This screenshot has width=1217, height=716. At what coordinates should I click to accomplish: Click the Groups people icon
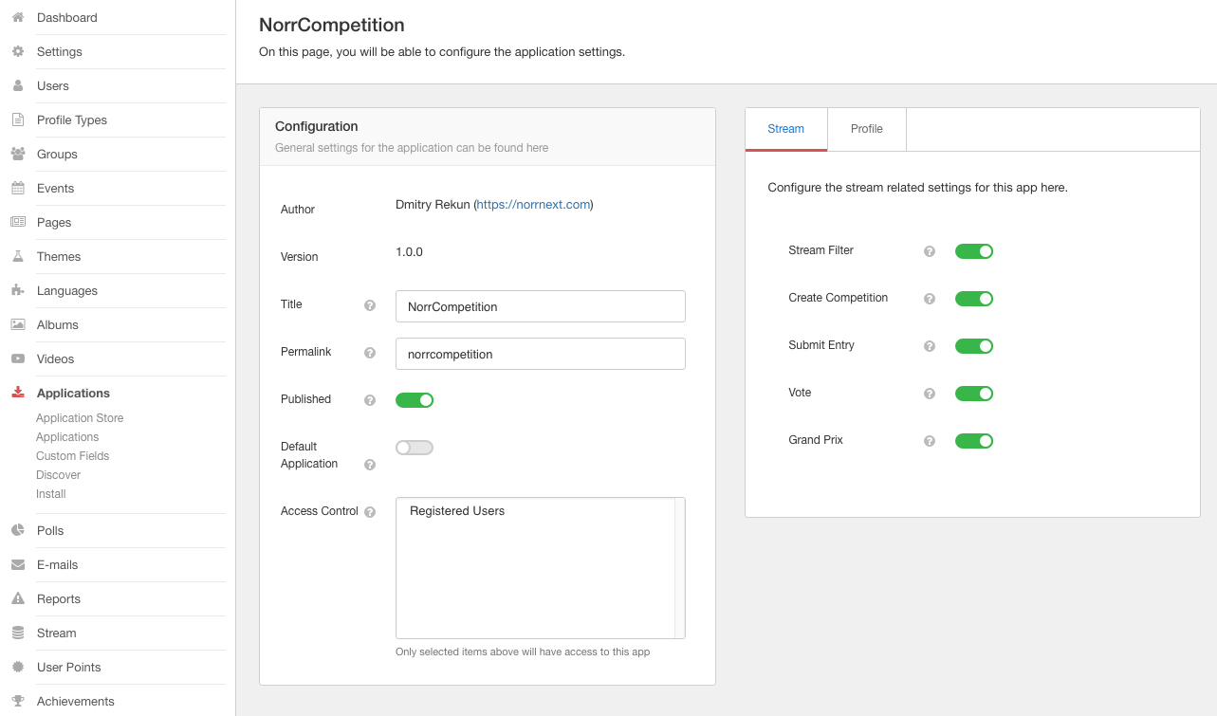tap(17, 155)
